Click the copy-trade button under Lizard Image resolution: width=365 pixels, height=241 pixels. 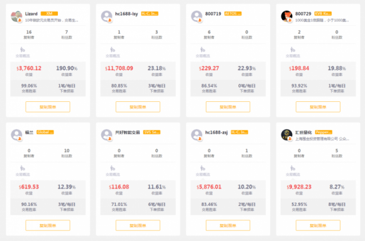[x=48, y=107]
